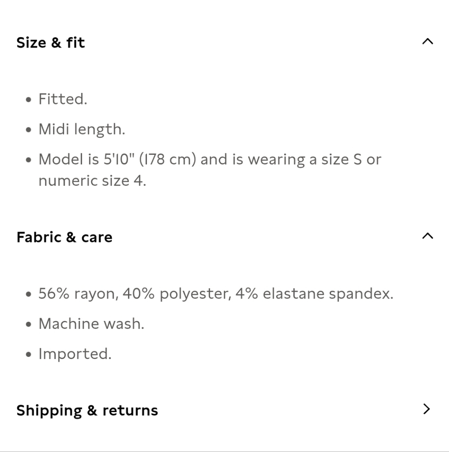Collapse the Size & fit section chevron
The width and height of the screenshot is (449, 452).
(427, 41)
